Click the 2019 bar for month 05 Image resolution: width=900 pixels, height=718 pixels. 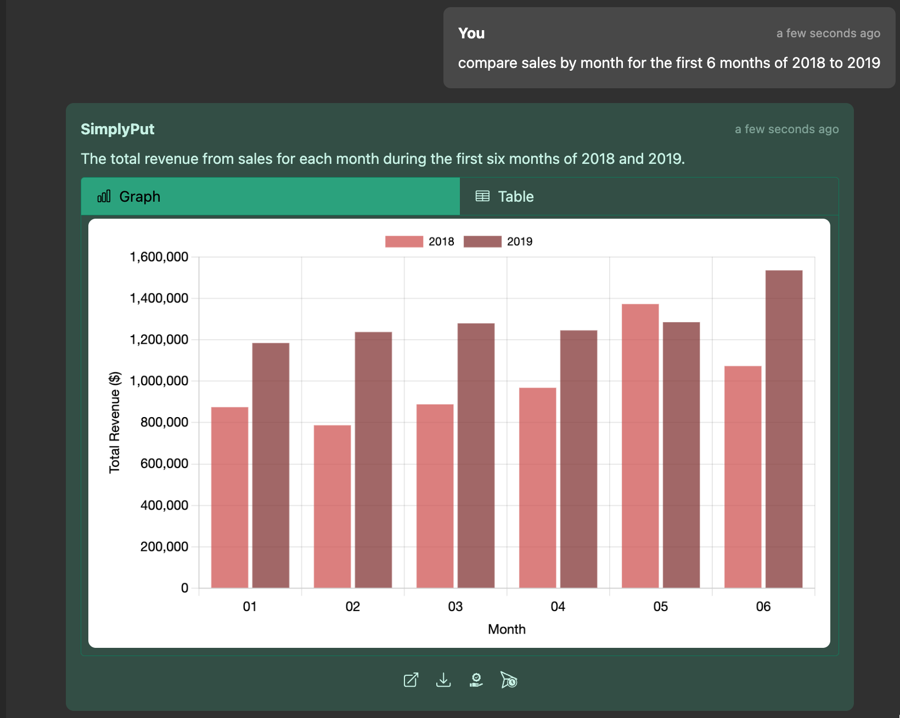coord(681,455)
